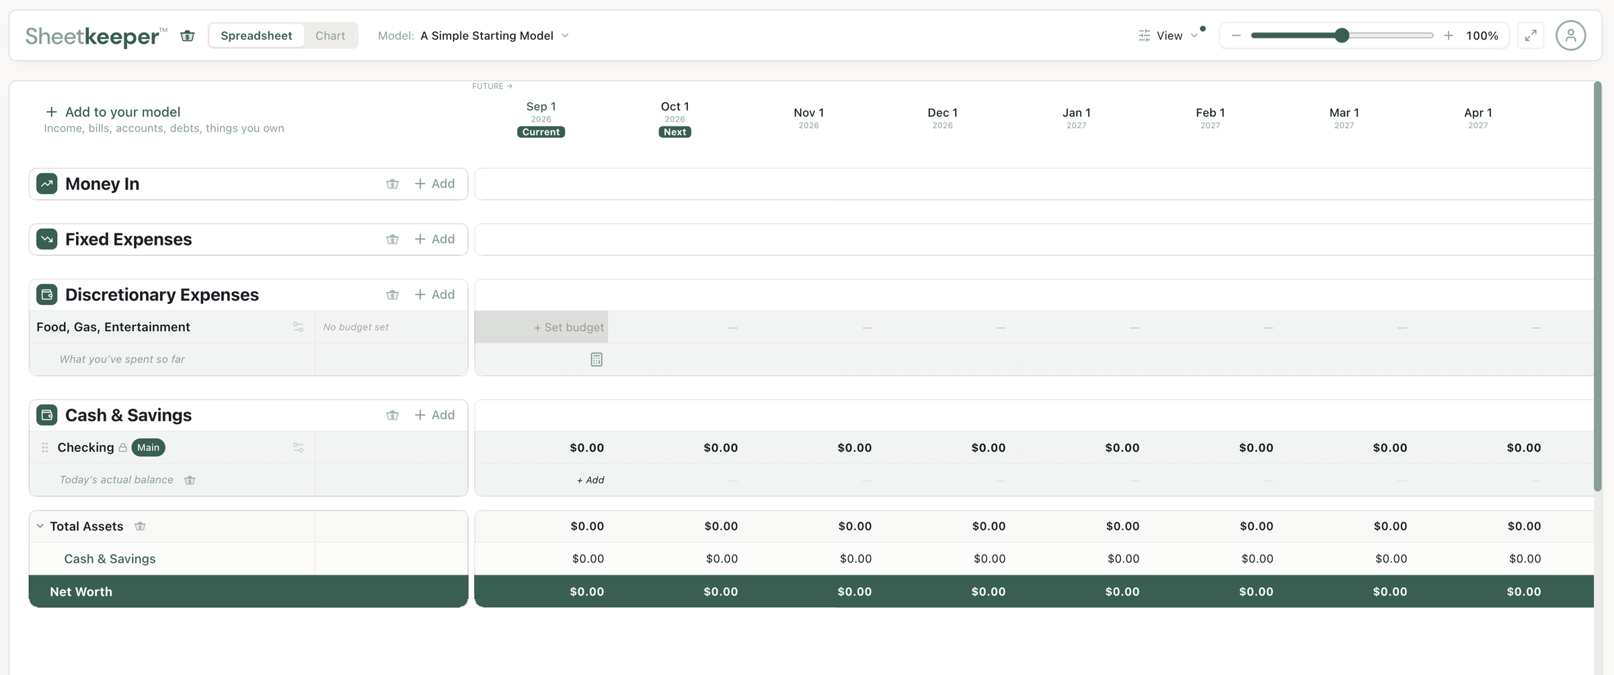Viewport: 1614px width, 675px height.
Task: Click the Fixed Expenses trending-down icon
Action: [47, 239]
